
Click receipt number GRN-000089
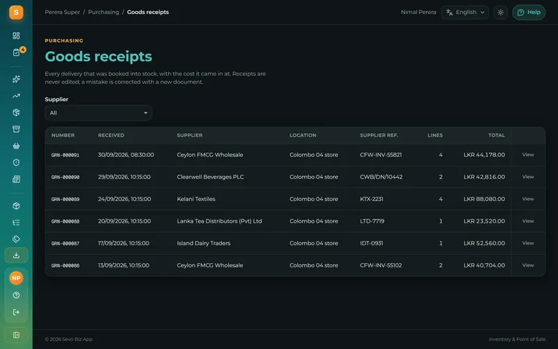pyautogui.click(x=66, y=200)
